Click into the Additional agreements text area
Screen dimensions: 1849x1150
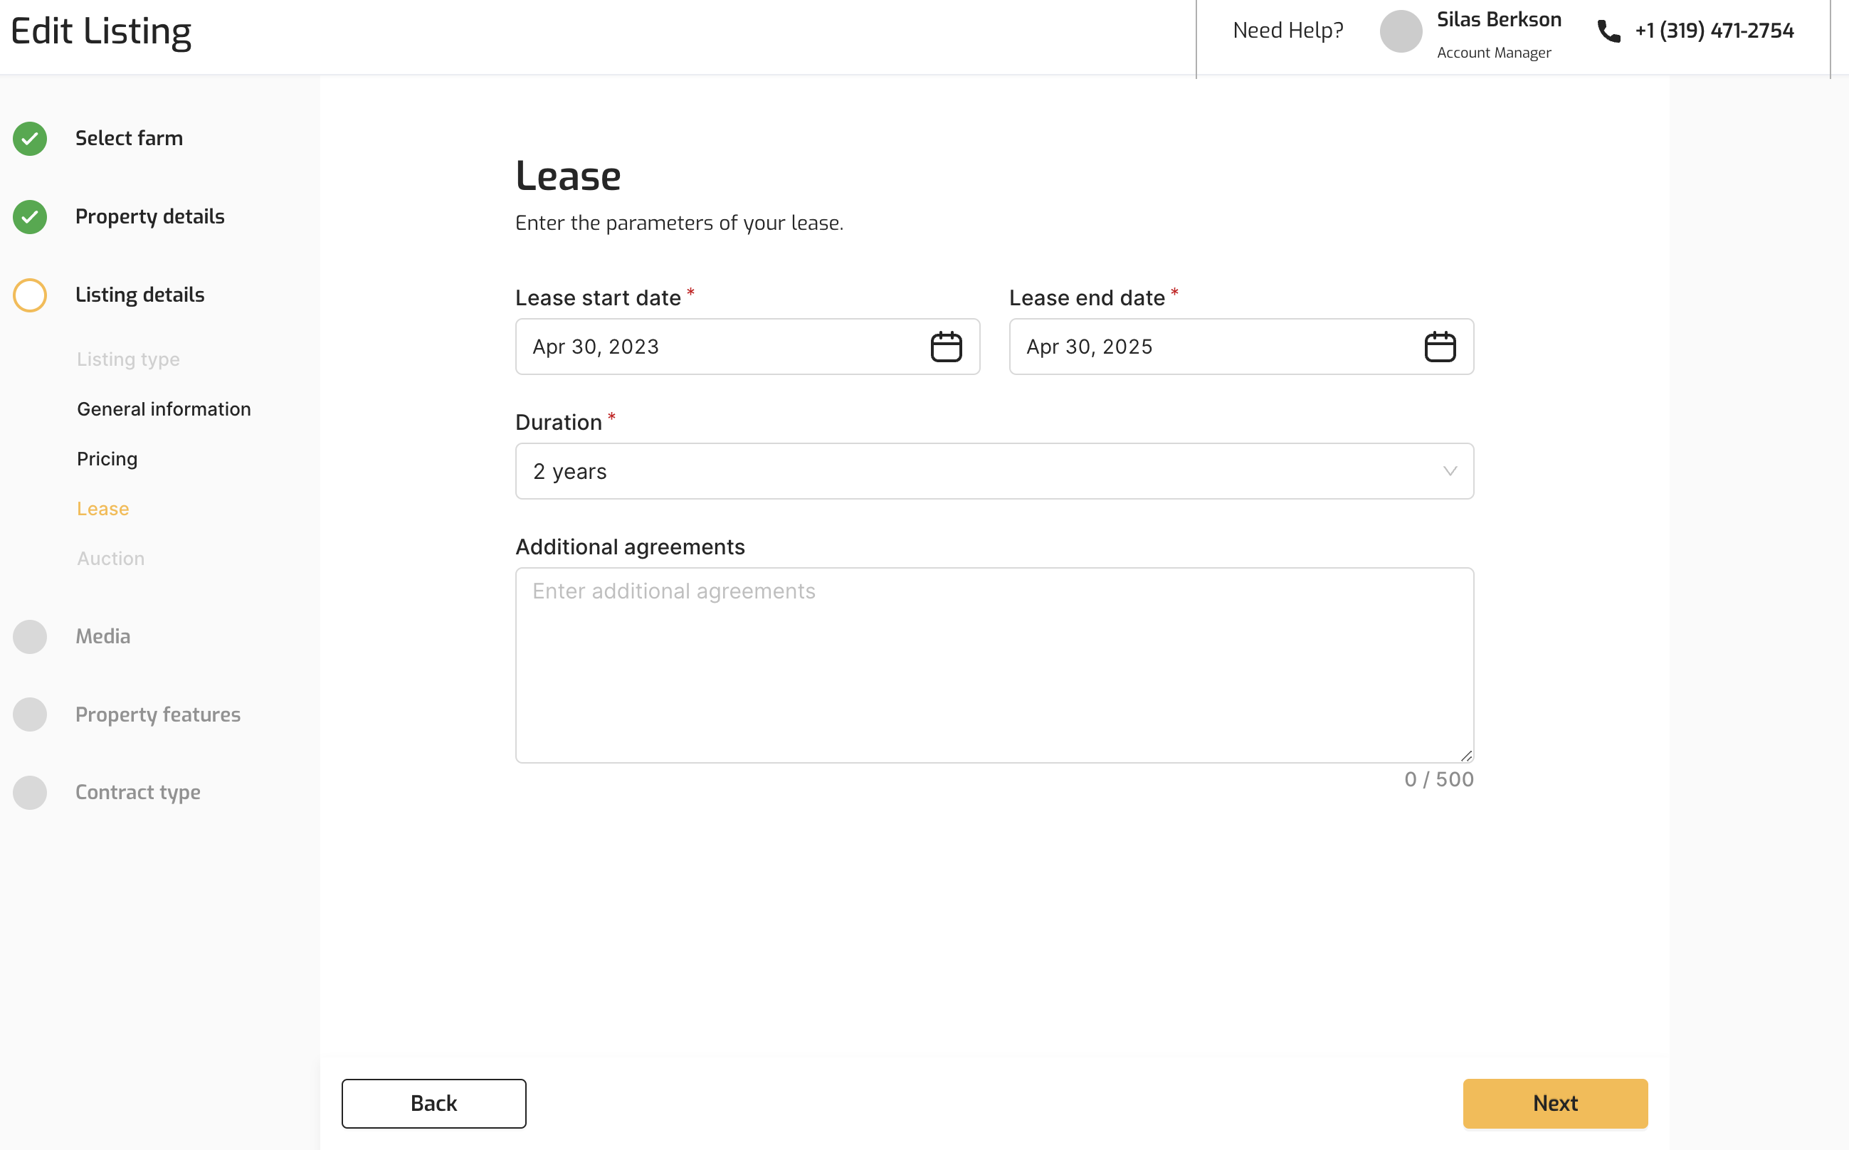[994, 665]
